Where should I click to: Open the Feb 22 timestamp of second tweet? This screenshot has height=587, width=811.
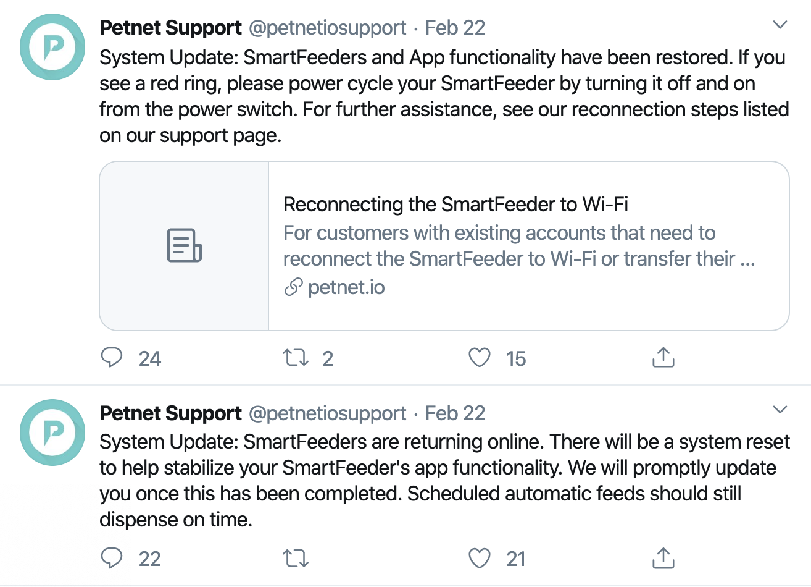pos(455,413)
